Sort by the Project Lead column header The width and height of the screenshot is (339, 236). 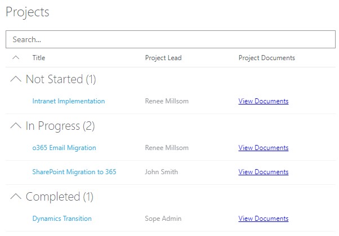click(163, 58)
